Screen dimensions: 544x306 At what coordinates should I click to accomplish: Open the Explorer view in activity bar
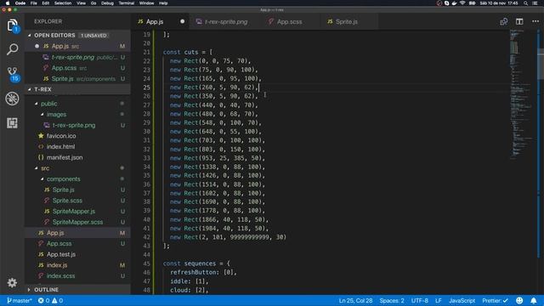pyautogui.click(x=12, y=25)
